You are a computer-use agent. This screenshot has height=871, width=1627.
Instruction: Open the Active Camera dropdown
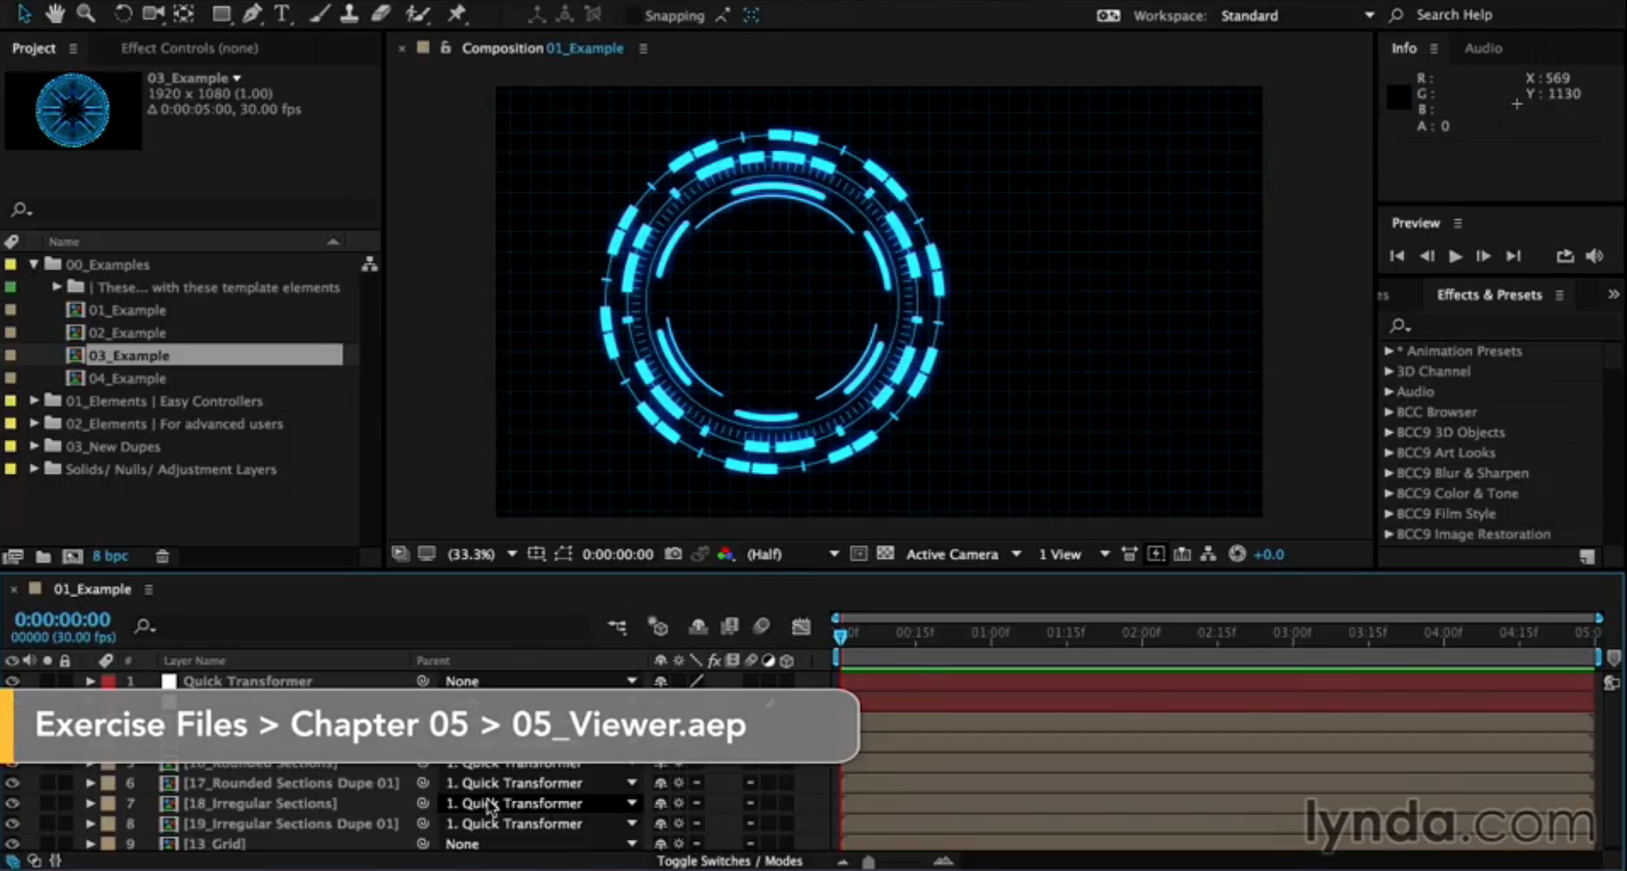[x=963, y=554]
